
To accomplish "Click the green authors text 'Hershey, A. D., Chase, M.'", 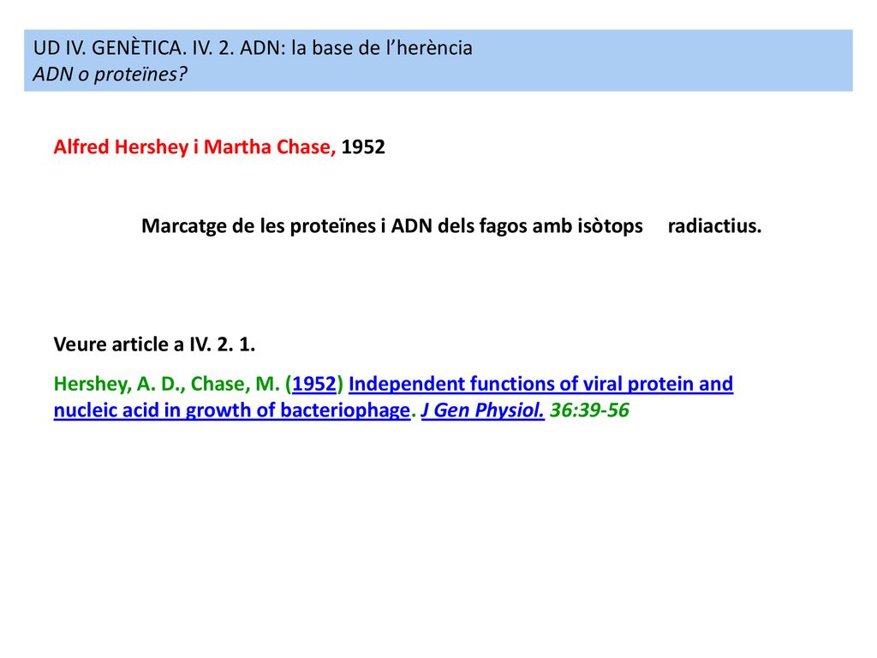I will [x=167, y=384].
